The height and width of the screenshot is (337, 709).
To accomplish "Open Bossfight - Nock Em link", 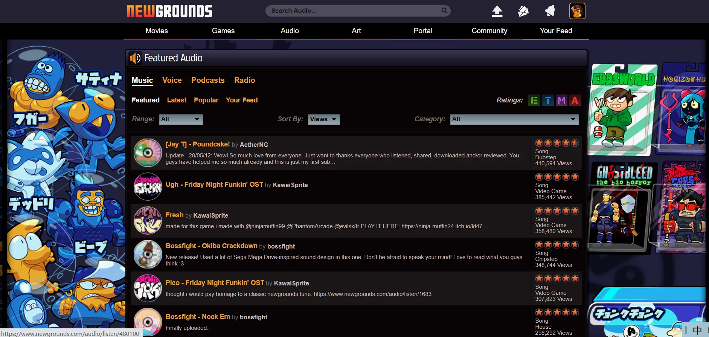I will 198,317.
